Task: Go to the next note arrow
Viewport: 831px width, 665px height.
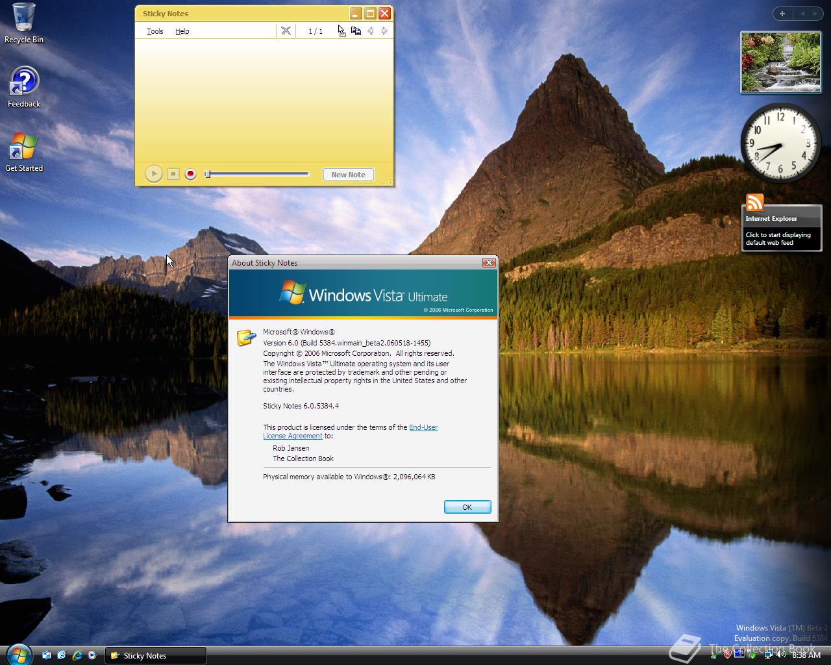Action: (x=384, y=31)
